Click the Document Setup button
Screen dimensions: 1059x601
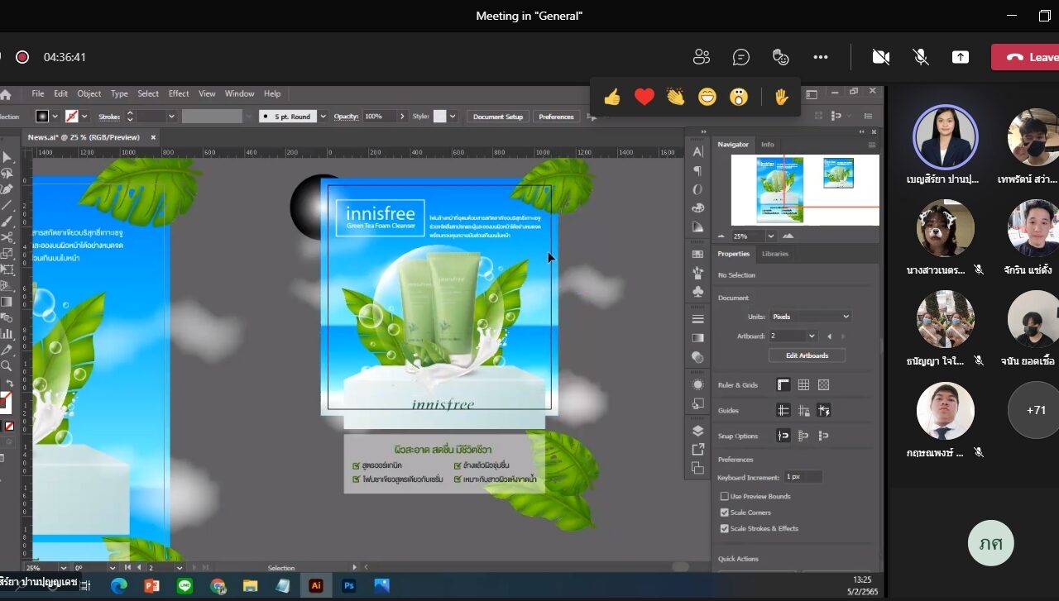(x=498, y=117)
